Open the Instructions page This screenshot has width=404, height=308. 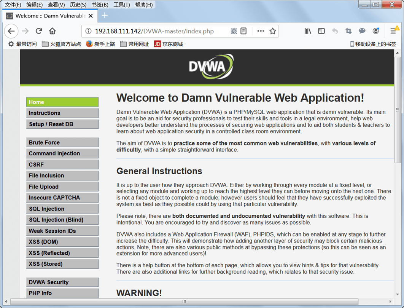point(62,113)
